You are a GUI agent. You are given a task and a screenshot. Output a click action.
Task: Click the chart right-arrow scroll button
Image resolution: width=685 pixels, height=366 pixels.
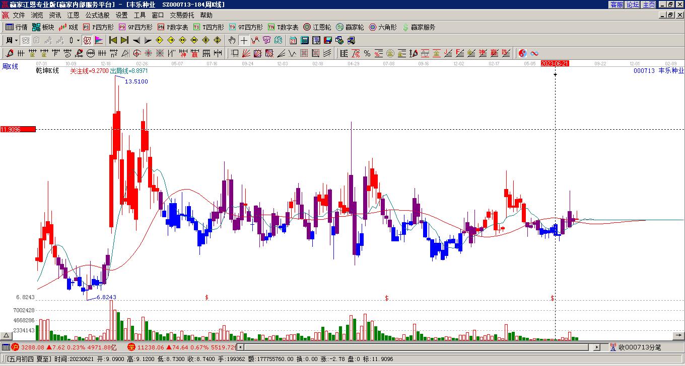coord(678,336)
